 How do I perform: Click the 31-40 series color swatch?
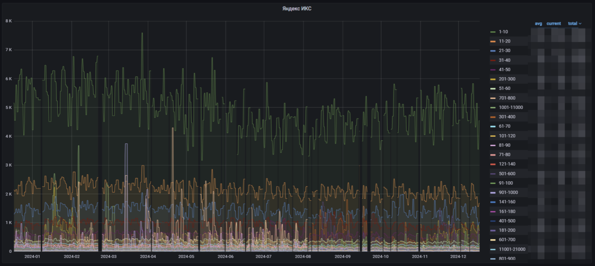[x=493, y=60]
